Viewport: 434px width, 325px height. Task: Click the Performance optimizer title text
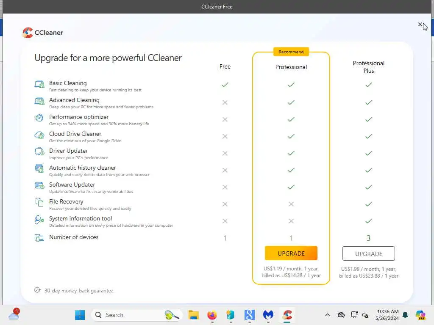coord(79,117)
